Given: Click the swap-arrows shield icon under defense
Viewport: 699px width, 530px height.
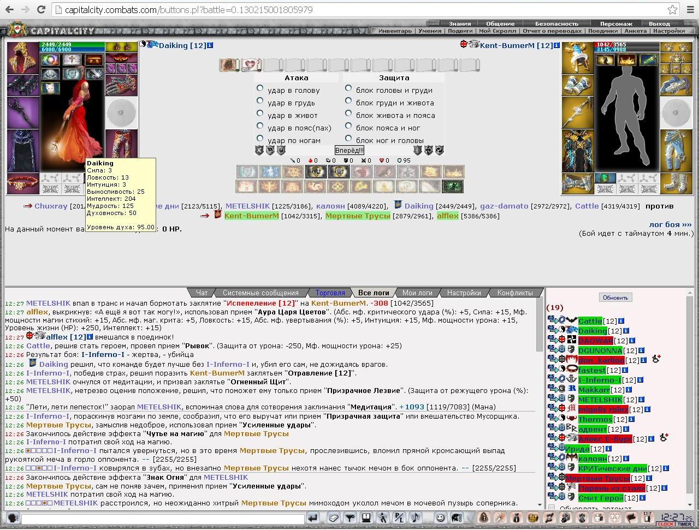Looking at the screenshot, I should tap(429, 150).
